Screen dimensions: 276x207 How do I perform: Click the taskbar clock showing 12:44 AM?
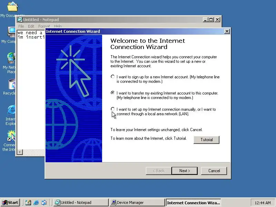coord(263,203)
